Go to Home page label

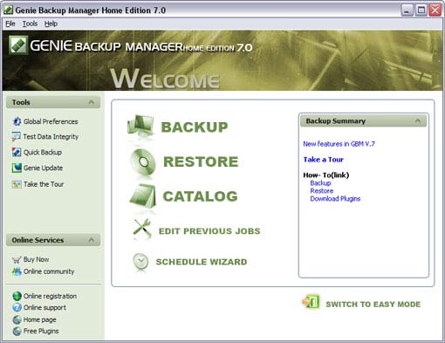(x=40, y=319)
